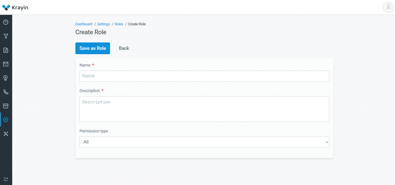Go to Dashboard breadcrumb link

pos(84,24)
